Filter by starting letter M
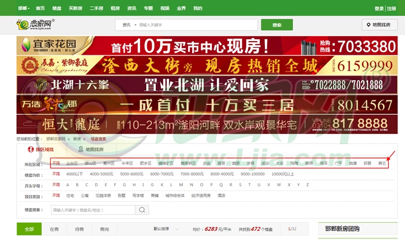The image size is (405, 240). tap(181, 185)
